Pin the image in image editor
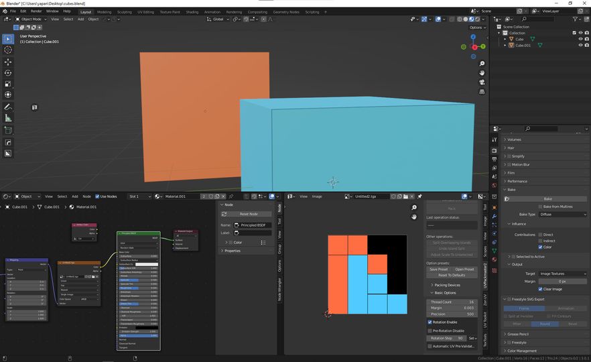 pos(419,196)
